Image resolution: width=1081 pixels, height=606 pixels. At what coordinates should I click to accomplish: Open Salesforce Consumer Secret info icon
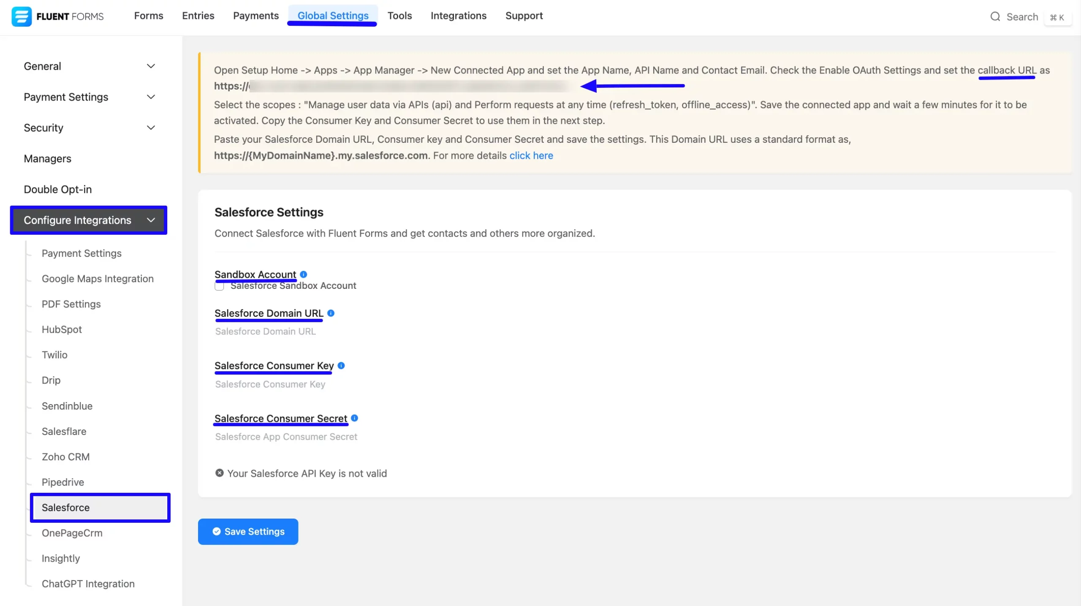355,418
